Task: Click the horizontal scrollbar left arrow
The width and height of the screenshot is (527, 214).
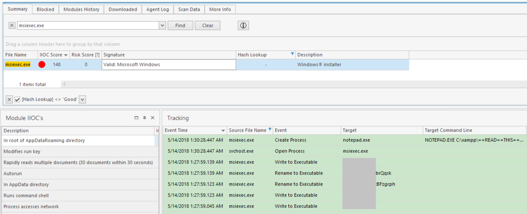Action: pos(64,84)
